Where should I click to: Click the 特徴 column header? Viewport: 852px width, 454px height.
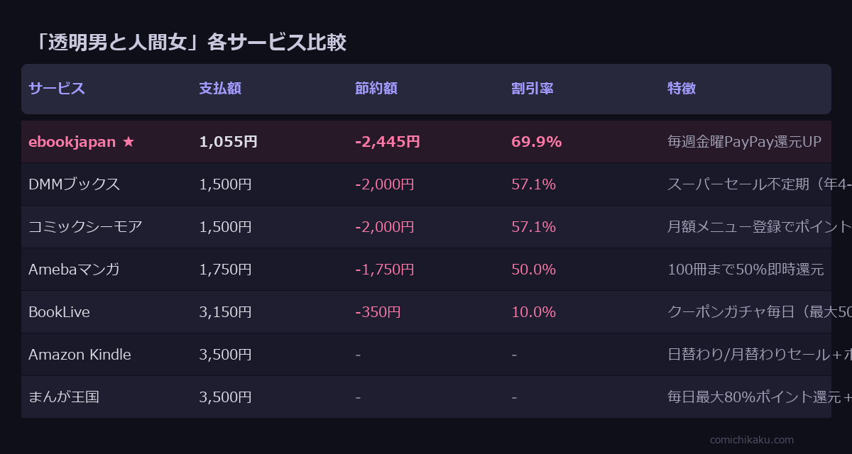[x=682, y=89]
